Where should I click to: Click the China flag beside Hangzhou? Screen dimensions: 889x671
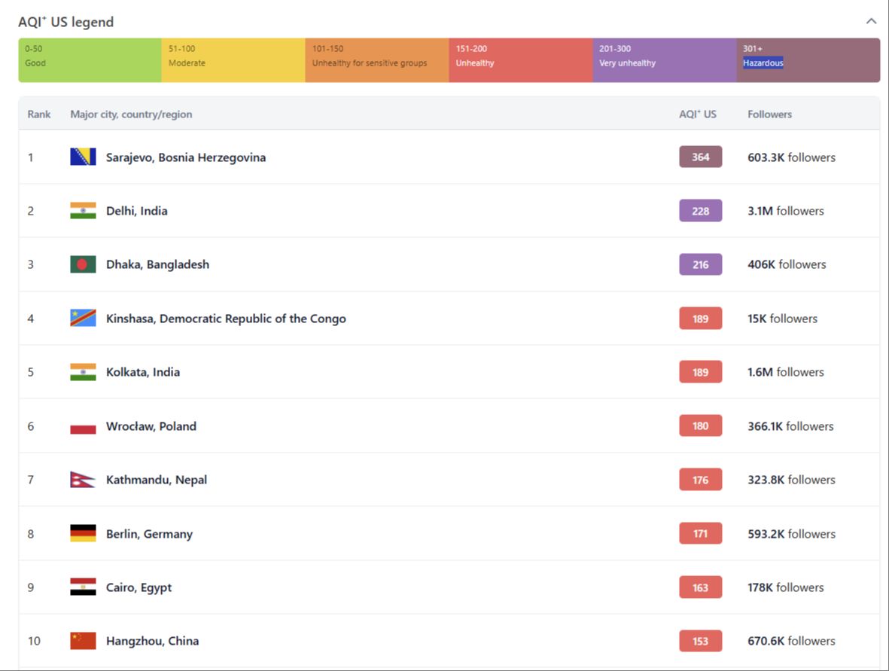83,641
